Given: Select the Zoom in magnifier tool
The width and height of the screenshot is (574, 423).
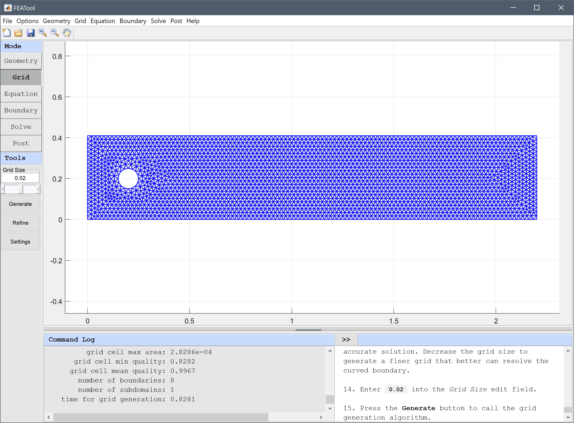Looking at the screenshot, I should click(x=42, y=33).
